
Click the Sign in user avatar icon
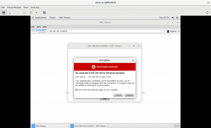click(x=168, y=31)
